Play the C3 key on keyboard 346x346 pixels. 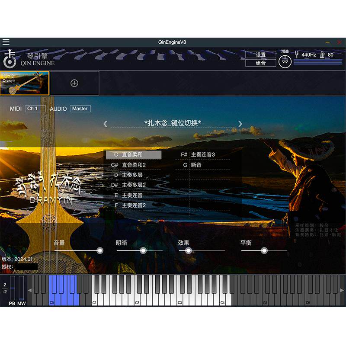click(180, 300)
